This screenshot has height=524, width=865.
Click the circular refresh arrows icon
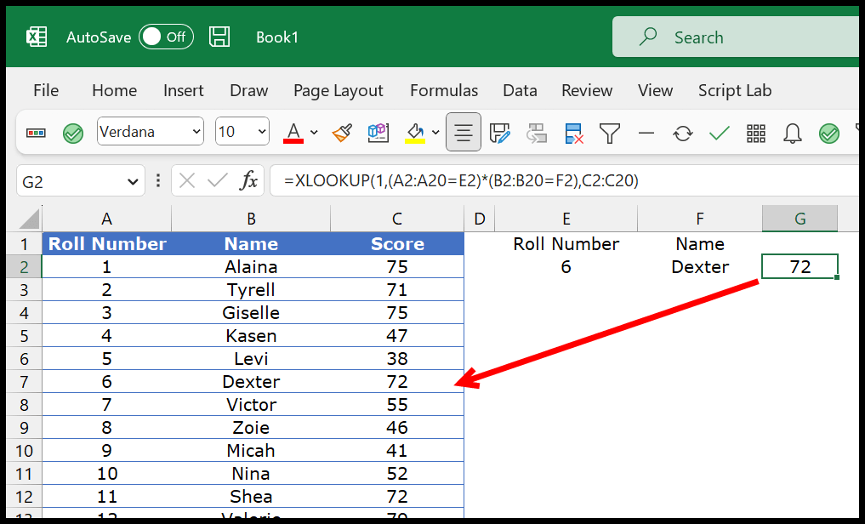coord(683,133)
